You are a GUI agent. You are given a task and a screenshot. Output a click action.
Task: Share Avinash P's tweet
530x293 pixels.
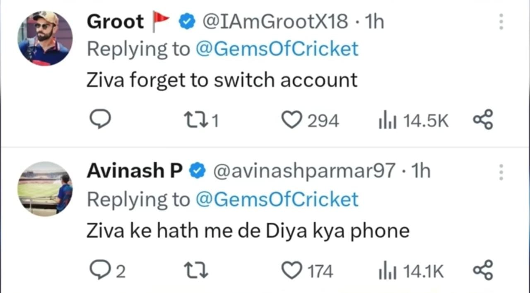point(483,270)
